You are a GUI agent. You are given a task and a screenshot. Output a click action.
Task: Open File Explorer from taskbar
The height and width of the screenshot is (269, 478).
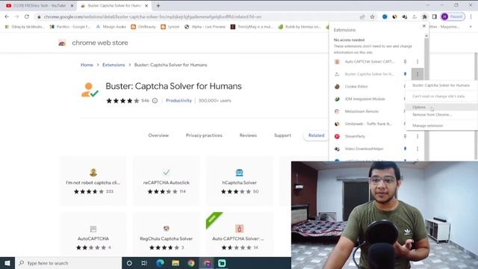176,263
